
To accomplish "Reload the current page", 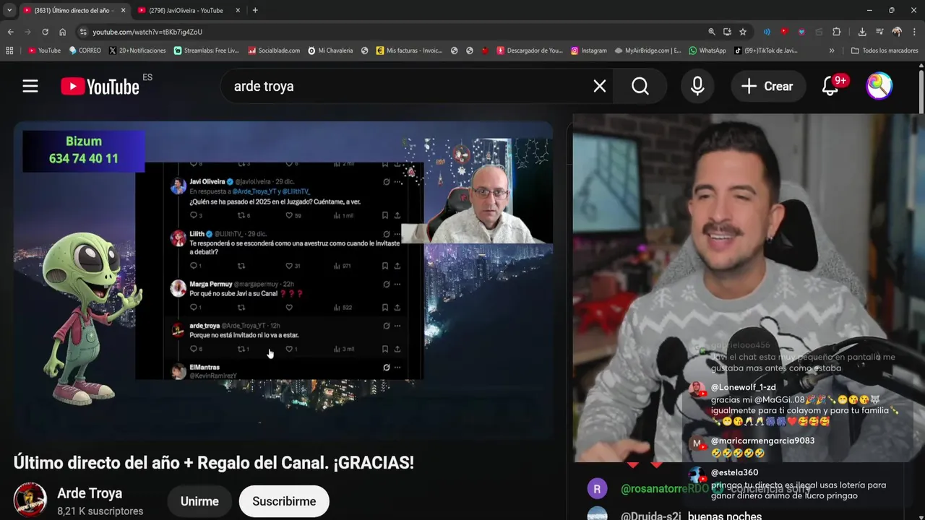I will coord(45,32).
